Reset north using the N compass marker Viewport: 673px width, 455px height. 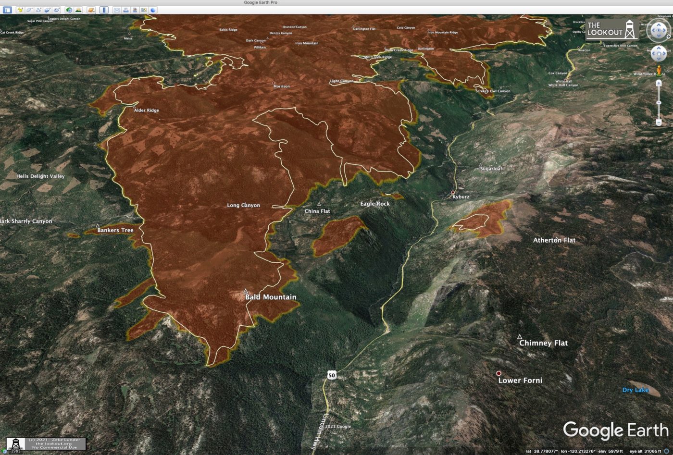(669, 37)
